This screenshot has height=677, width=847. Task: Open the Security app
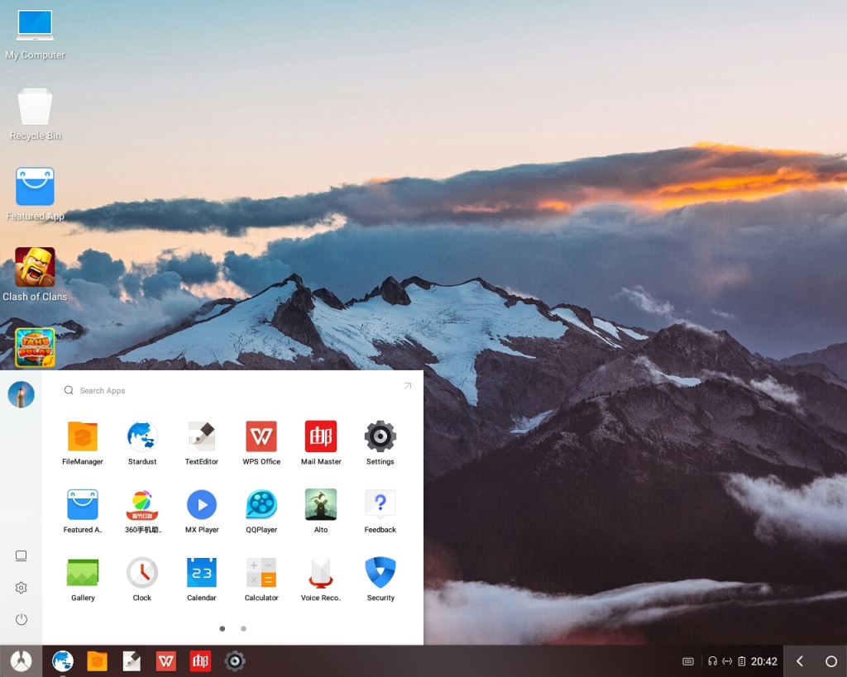[x=380, y=578]
